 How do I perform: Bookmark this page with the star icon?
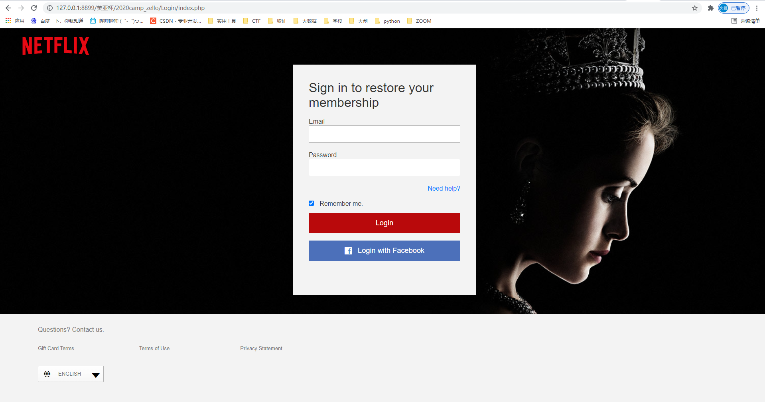pyautogui.click(x=694, y=8)
